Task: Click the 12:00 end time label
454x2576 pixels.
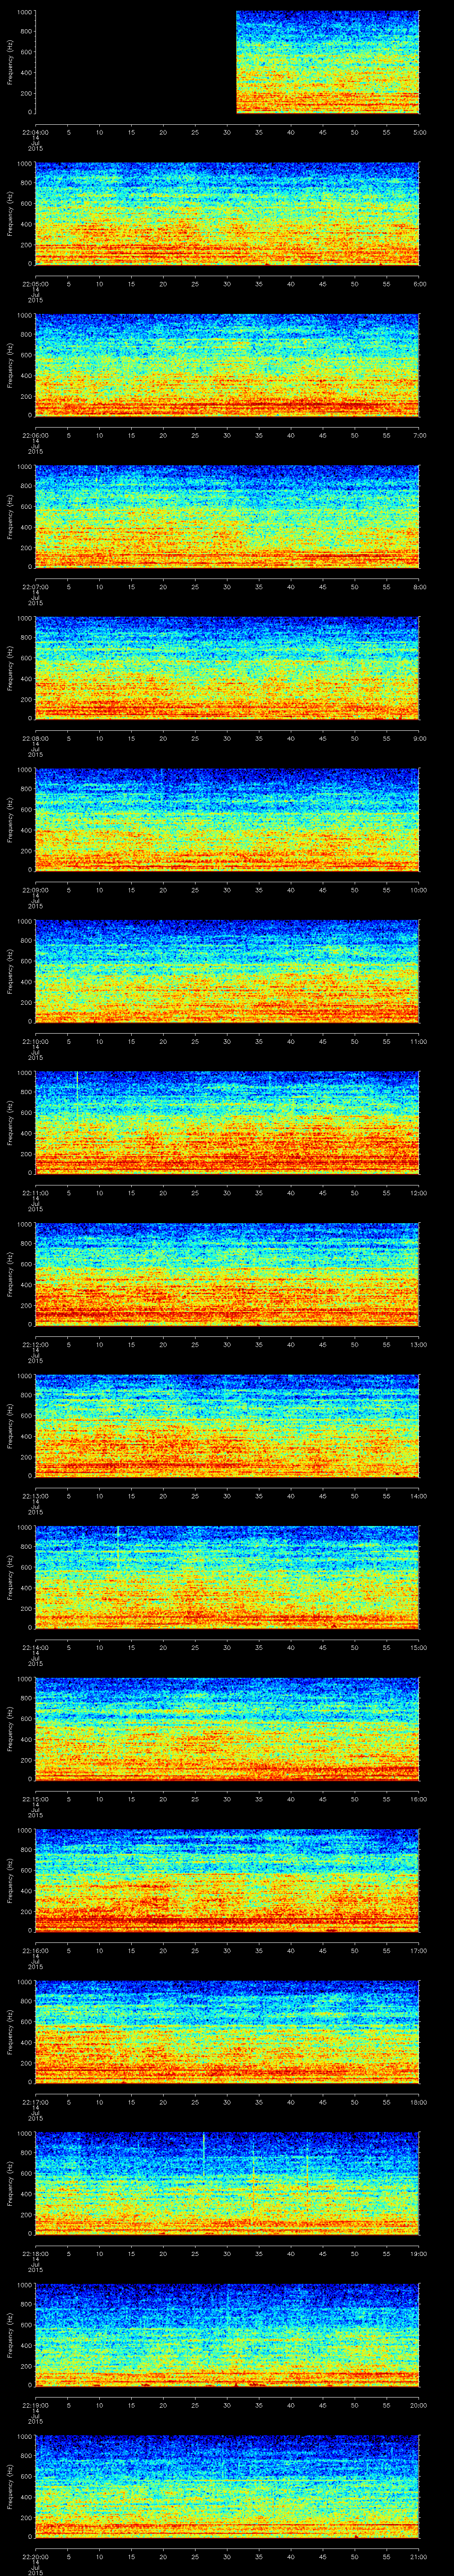Action: (419, 1192)
